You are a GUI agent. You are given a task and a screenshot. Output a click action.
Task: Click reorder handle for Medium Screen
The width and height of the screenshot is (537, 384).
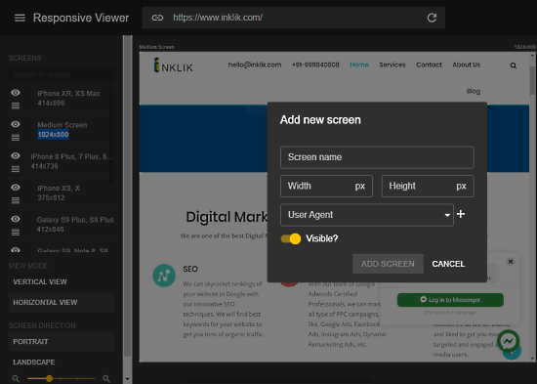pyautogui.click(x=16, y=138)
